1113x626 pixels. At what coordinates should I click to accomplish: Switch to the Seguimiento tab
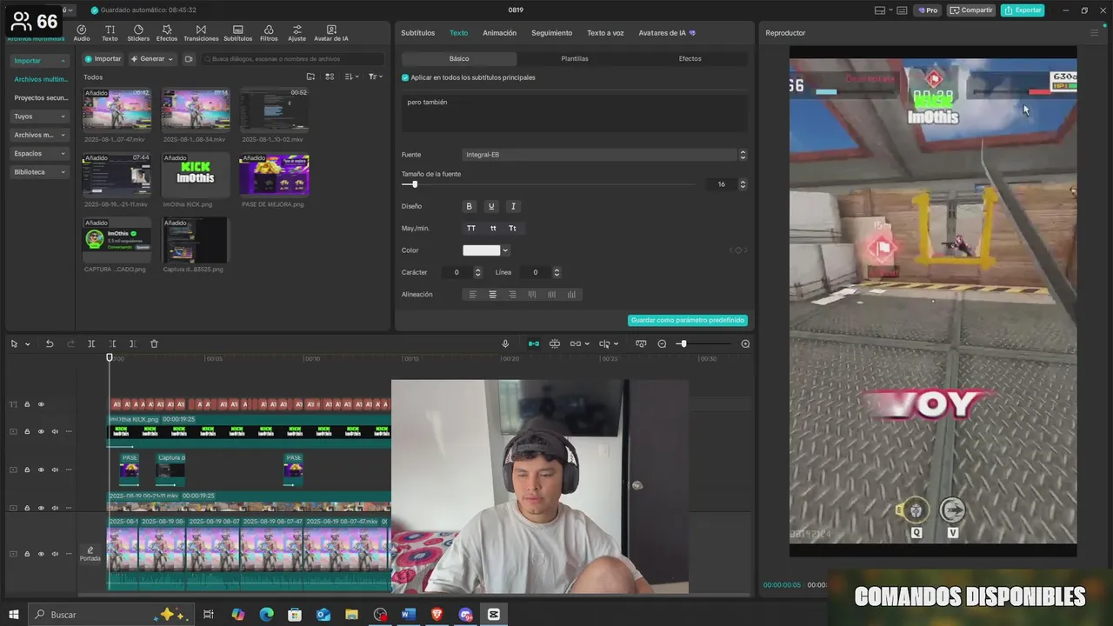click(x=552, y=33)
